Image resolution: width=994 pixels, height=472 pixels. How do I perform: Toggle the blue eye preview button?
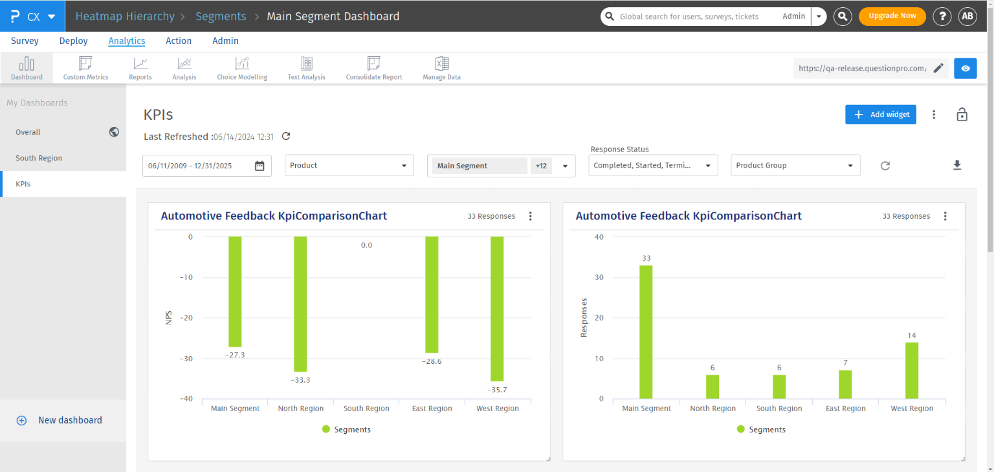click(x=966, y=68)
